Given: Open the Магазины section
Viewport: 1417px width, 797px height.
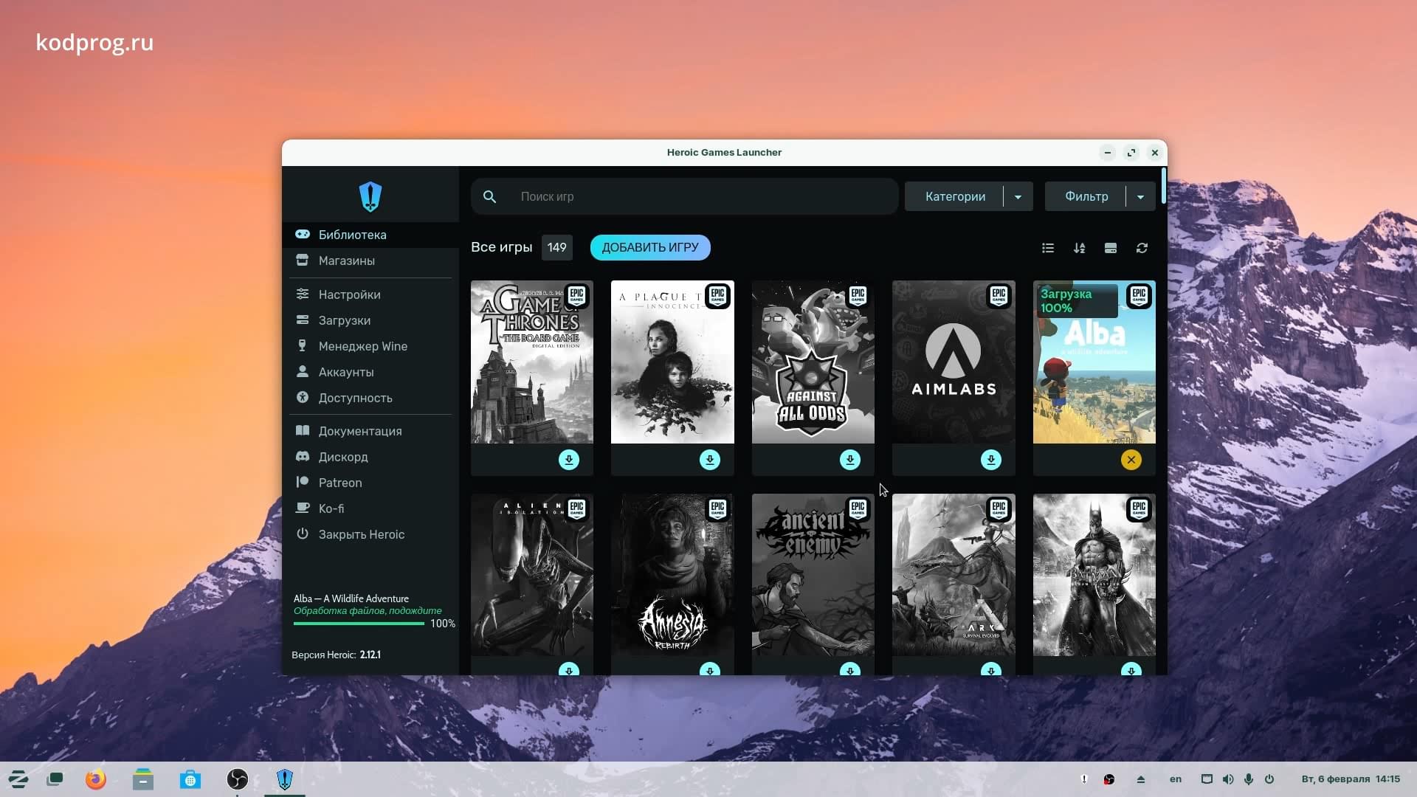Looking at the screenshot, I should pos(370,261).
